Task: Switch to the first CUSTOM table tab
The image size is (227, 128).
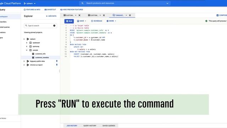Action: click(69, 15)
